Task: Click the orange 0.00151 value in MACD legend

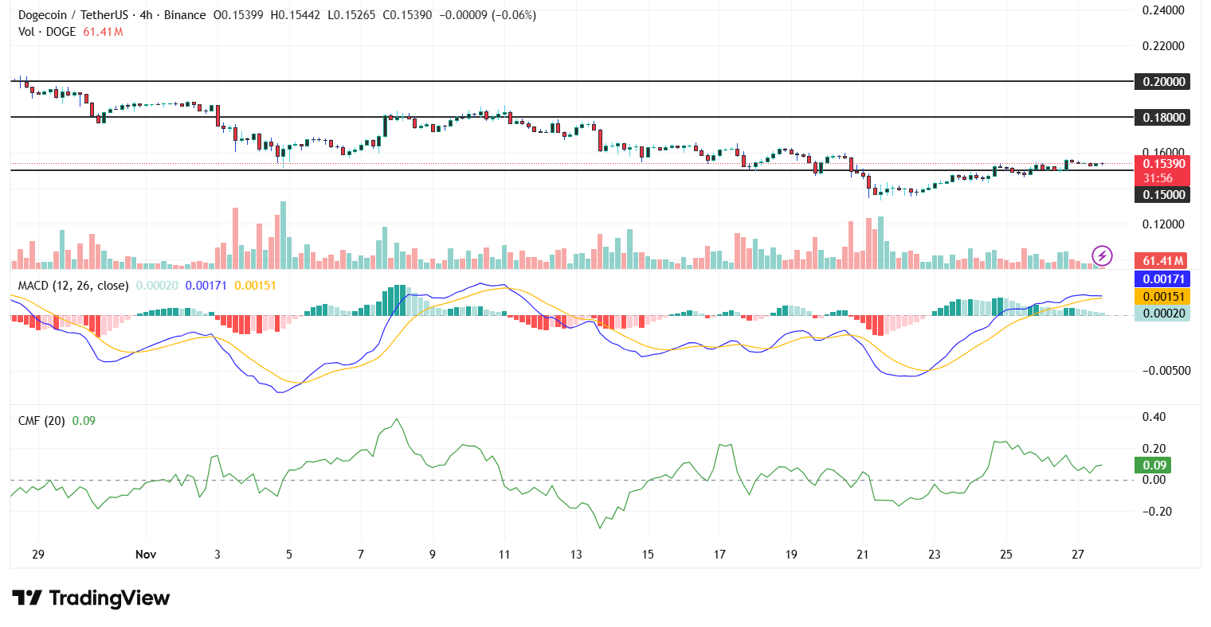Action: point(255,285)
